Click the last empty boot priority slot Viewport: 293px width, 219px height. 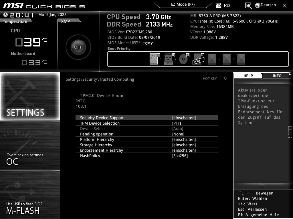click(241, 59)
